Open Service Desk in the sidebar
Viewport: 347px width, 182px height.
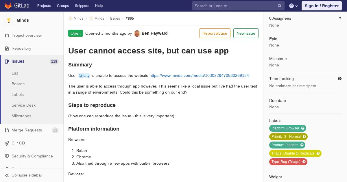(x=23, y=105)
